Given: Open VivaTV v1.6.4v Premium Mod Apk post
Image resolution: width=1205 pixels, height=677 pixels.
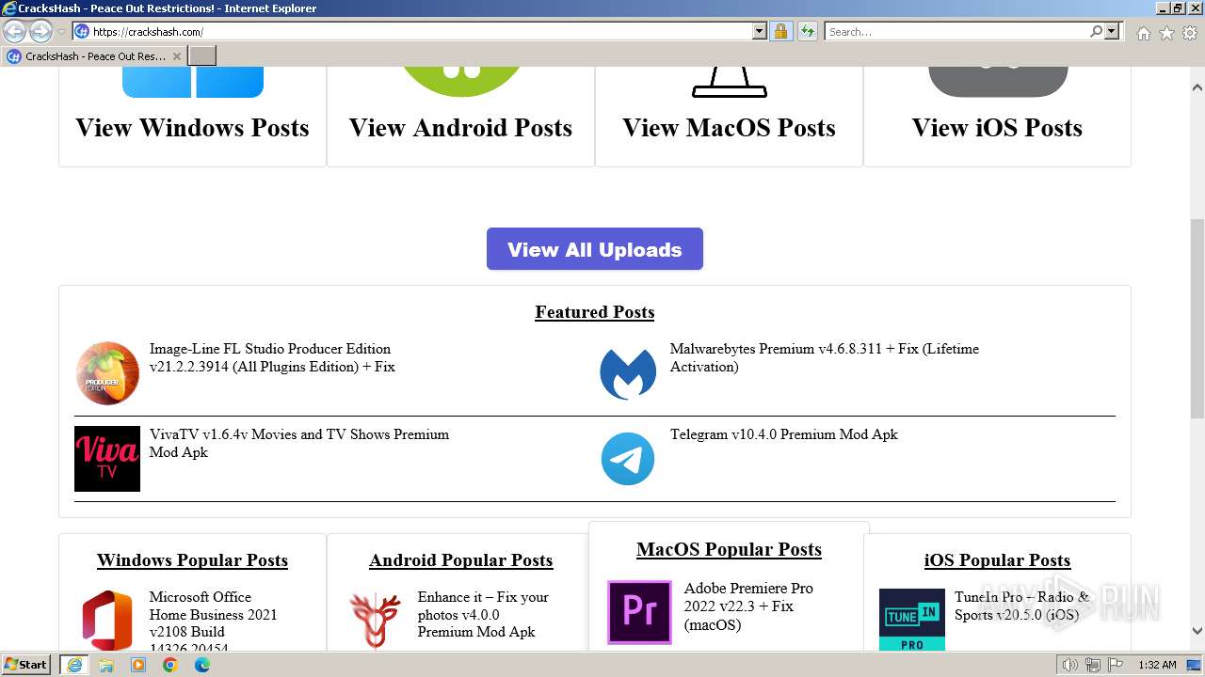Looking at the screenshot, I should [x=299, y=443].
